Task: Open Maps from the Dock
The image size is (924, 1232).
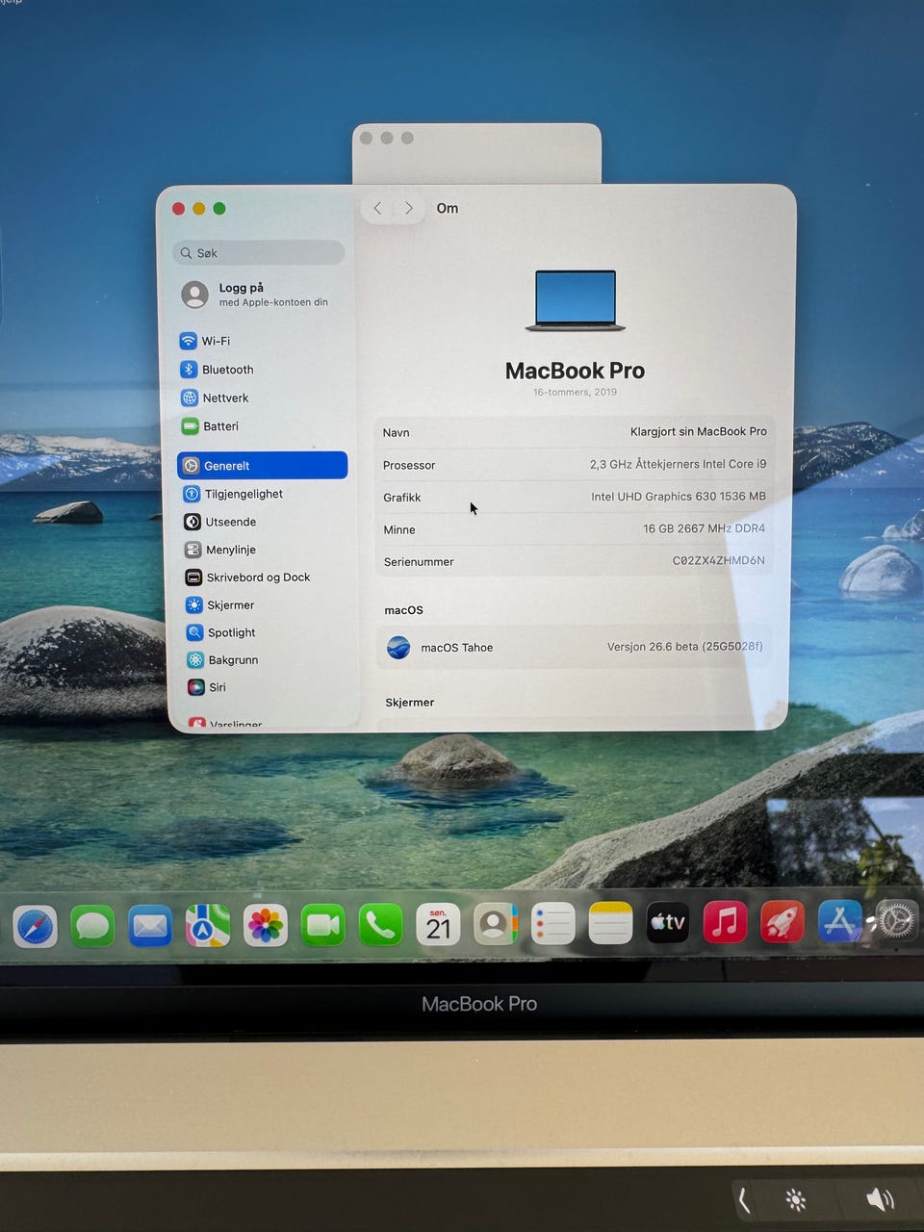Action: point(208,926)
